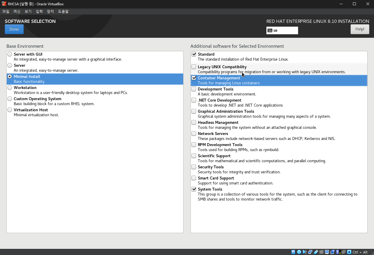
Task: Click SOFTWARE SELECTION heading text
Action: pyautogui.click(x=30, y=21)
